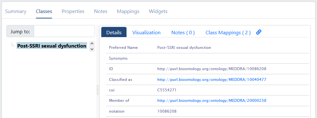Click the ID row label

click(111, 69)
